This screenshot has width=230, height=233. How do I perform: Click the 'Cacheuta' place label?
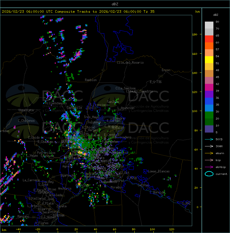[47, 156]
